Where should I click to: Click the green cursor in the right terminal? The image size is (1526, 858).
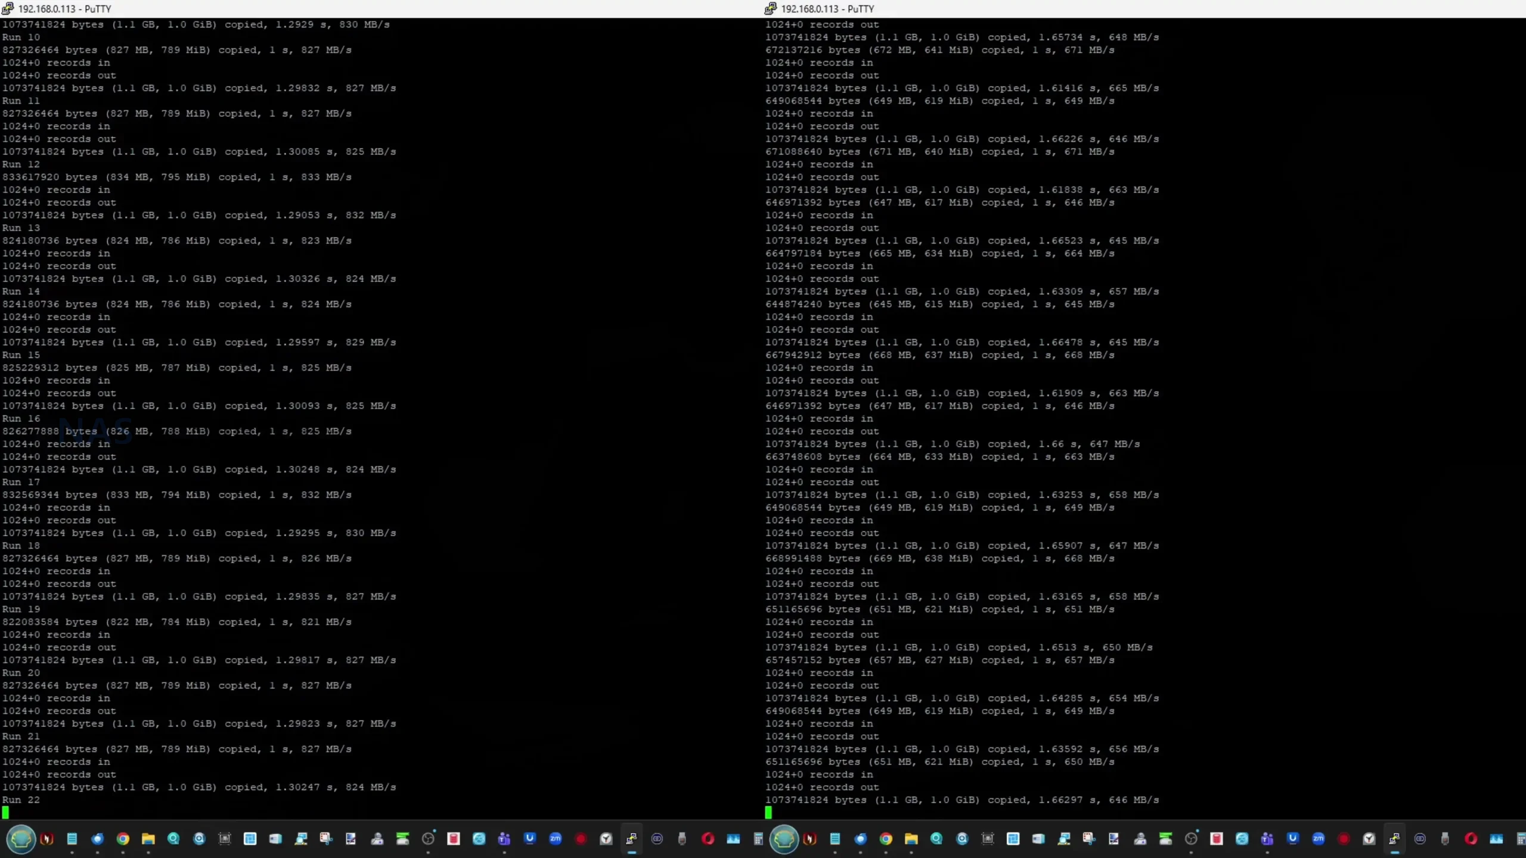pos(768,812)
